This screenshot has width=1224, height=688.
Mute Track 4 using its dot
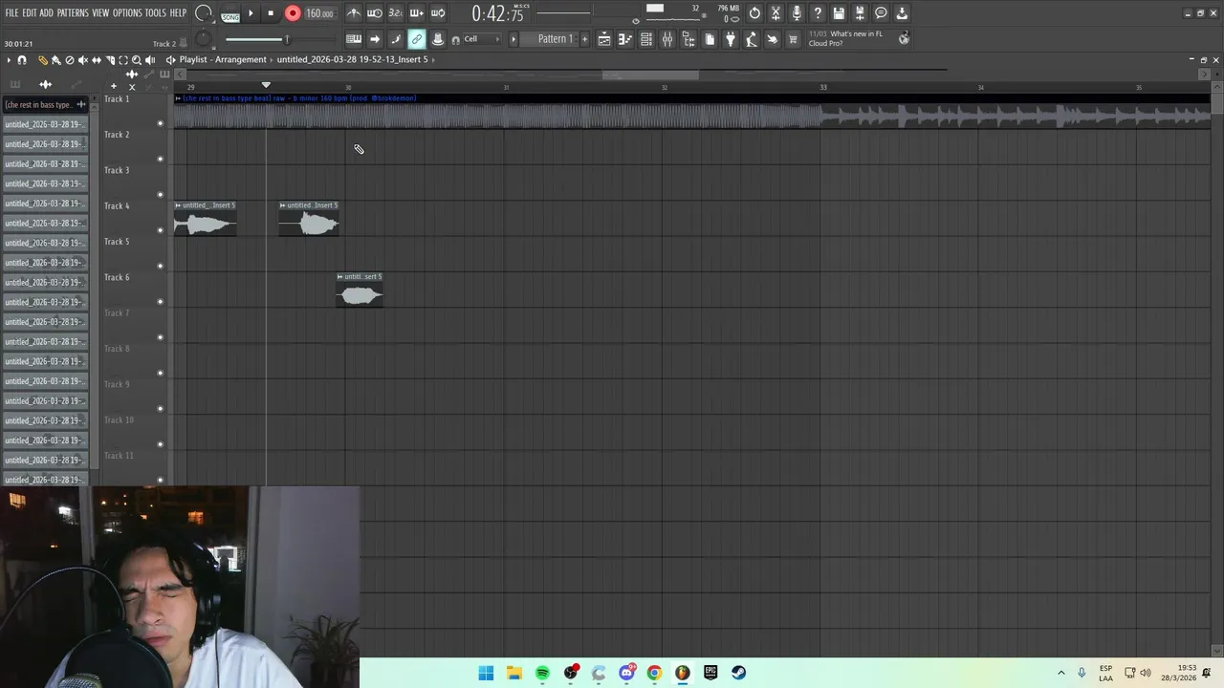pos(160,230)
